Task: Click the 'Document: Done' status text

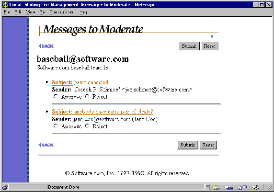Action: [64, 187]
